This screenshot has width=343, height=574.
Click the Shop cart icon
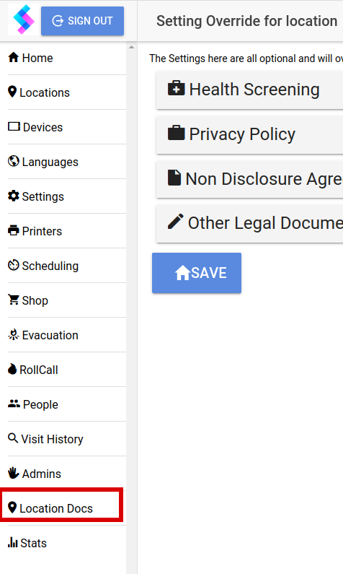pos(14,300)
